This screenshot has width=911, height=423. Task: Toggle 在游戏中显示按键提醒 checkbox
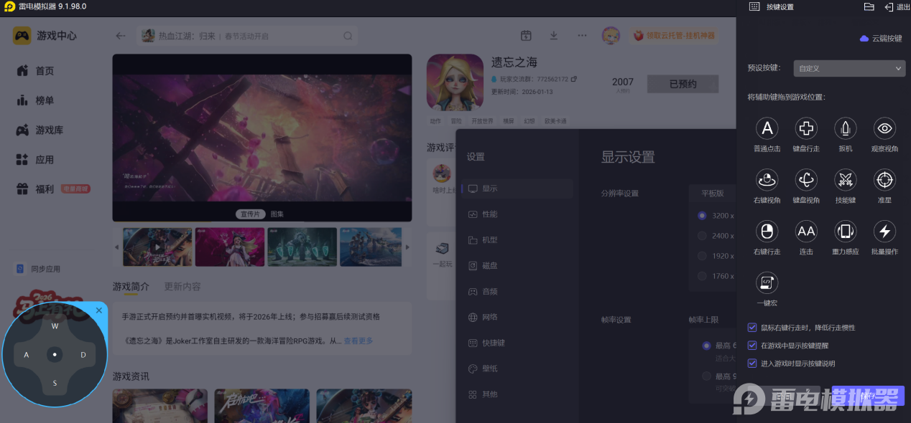(x=752, y=346)
